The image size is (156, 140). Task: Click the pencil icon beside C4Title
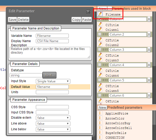tap(100, 70)
